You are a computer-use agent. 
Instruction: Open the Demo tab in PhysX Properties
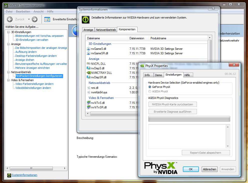159,75
